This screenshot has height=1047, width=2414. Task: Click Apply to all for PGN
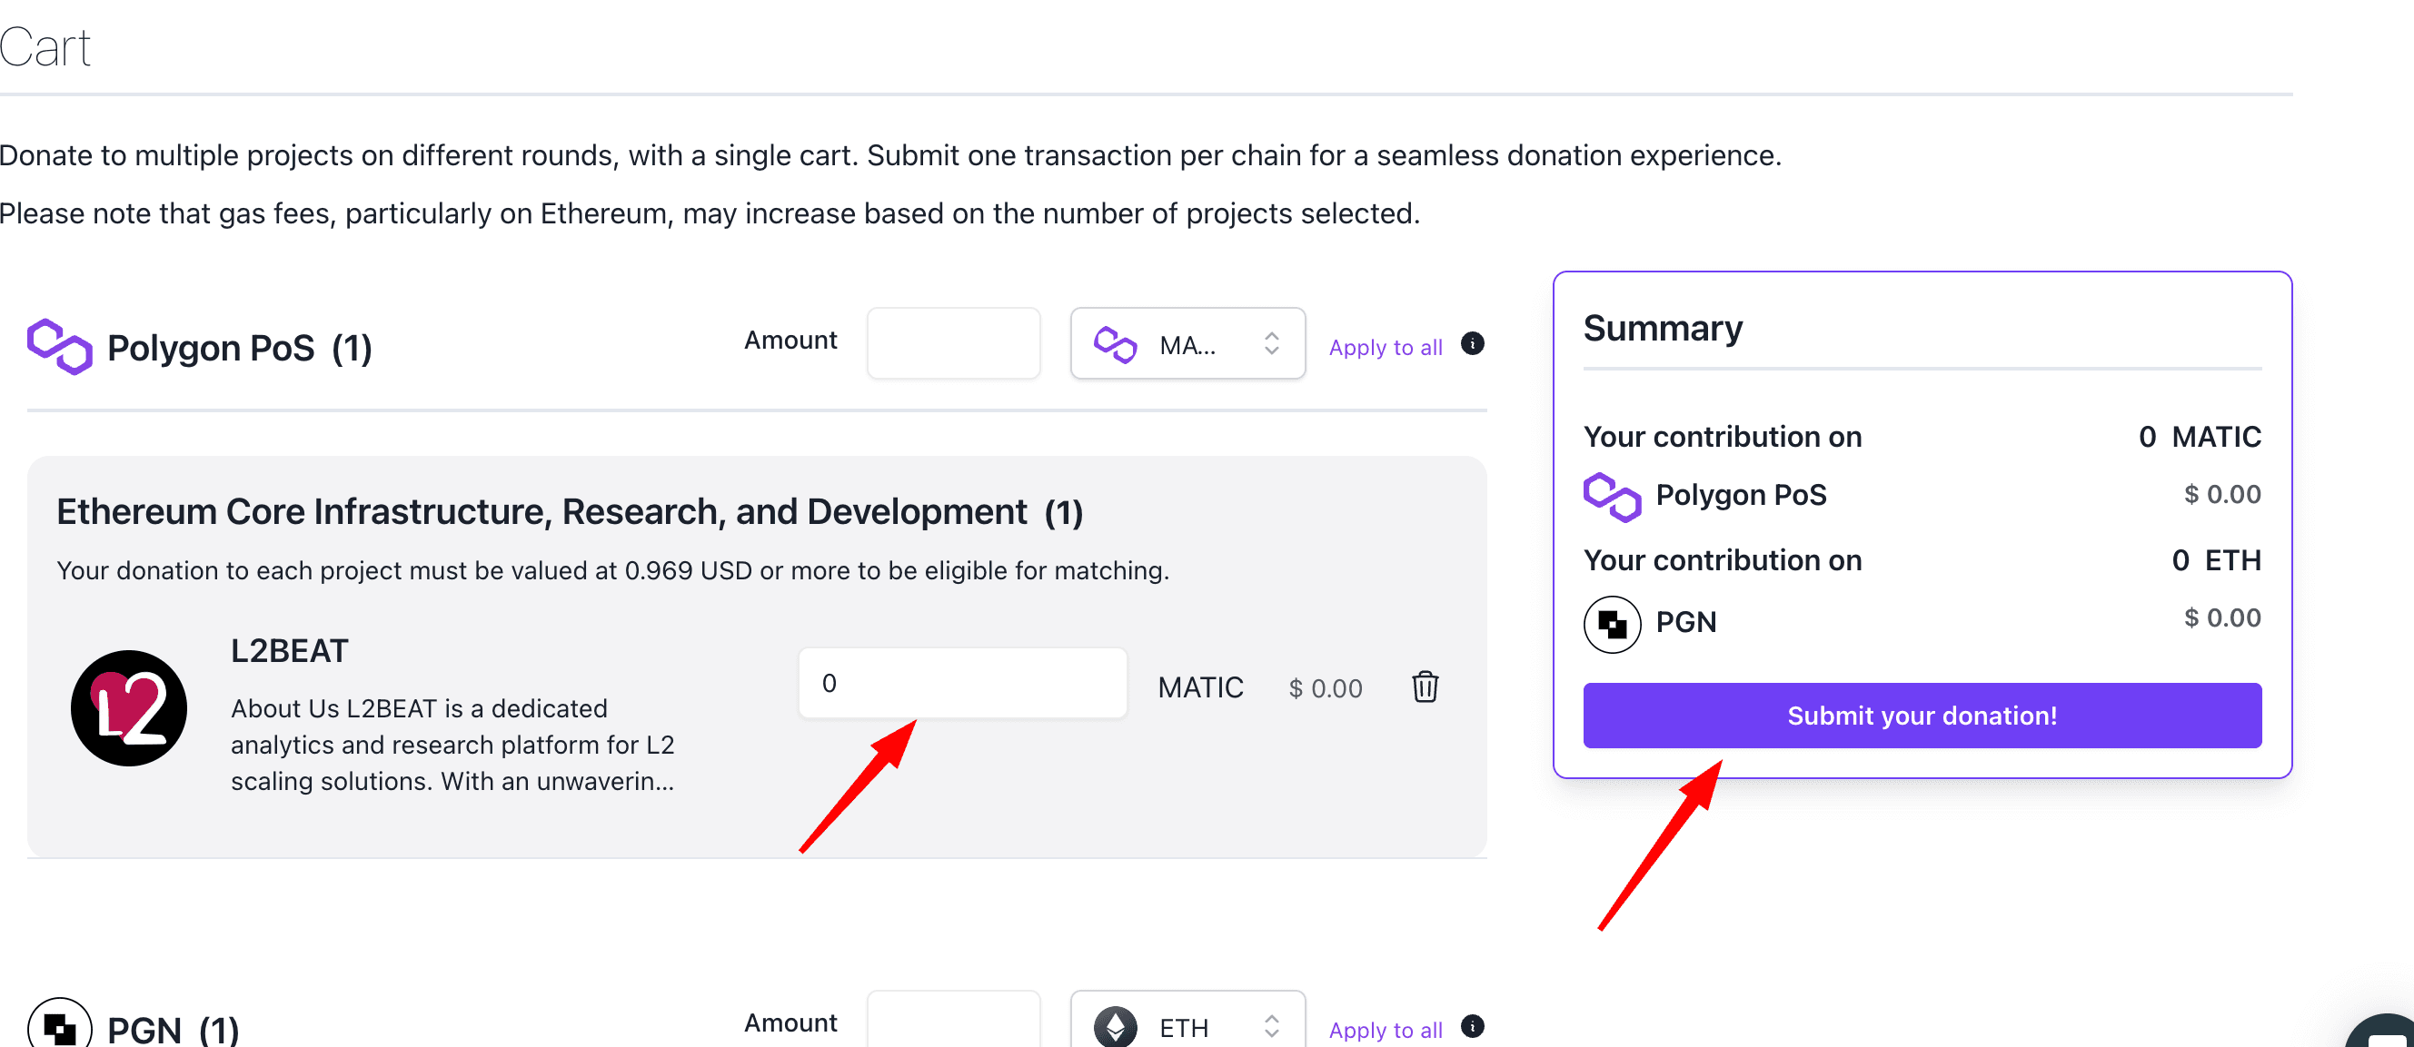coord(1385,1030)
